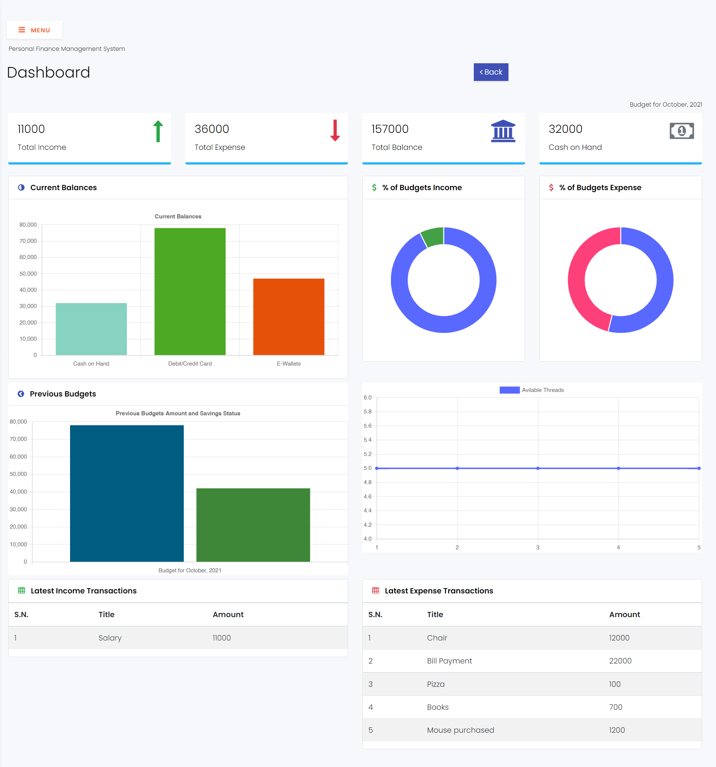The image size is (716, 767).
Task: Click the red dollar Budgets Expense icon
Action: [x=551, y=188]
